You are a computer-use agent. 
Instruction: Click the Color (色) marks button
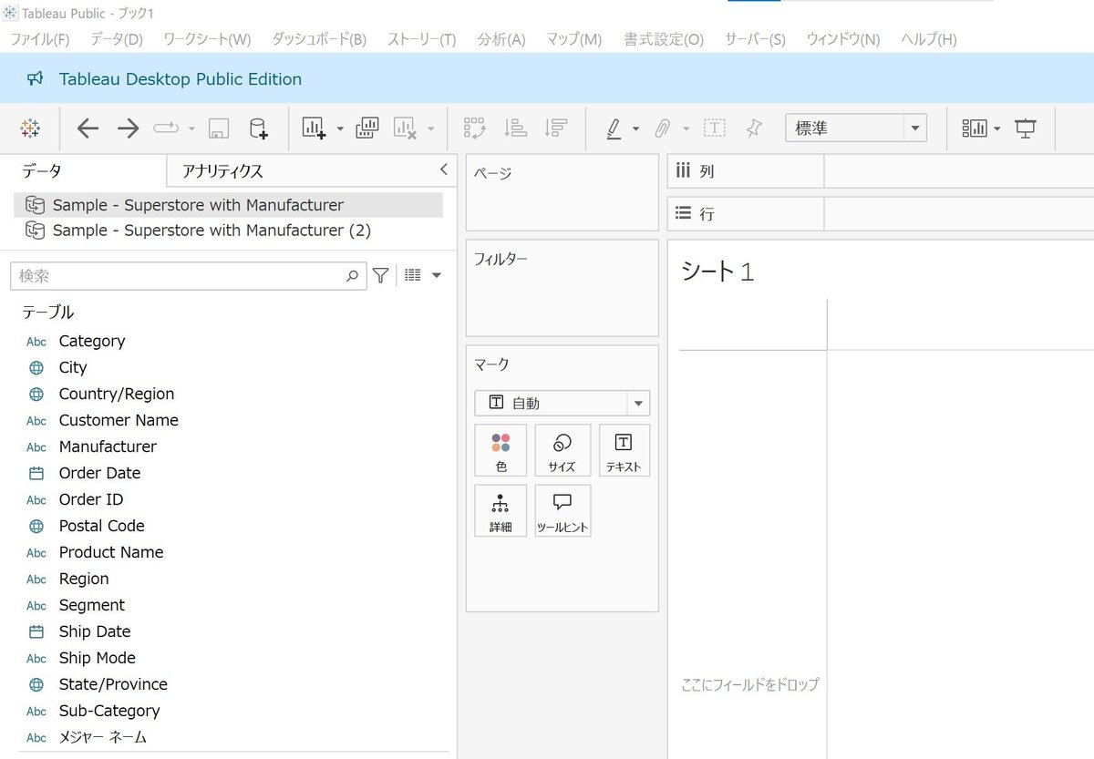[x=501, y=450]
